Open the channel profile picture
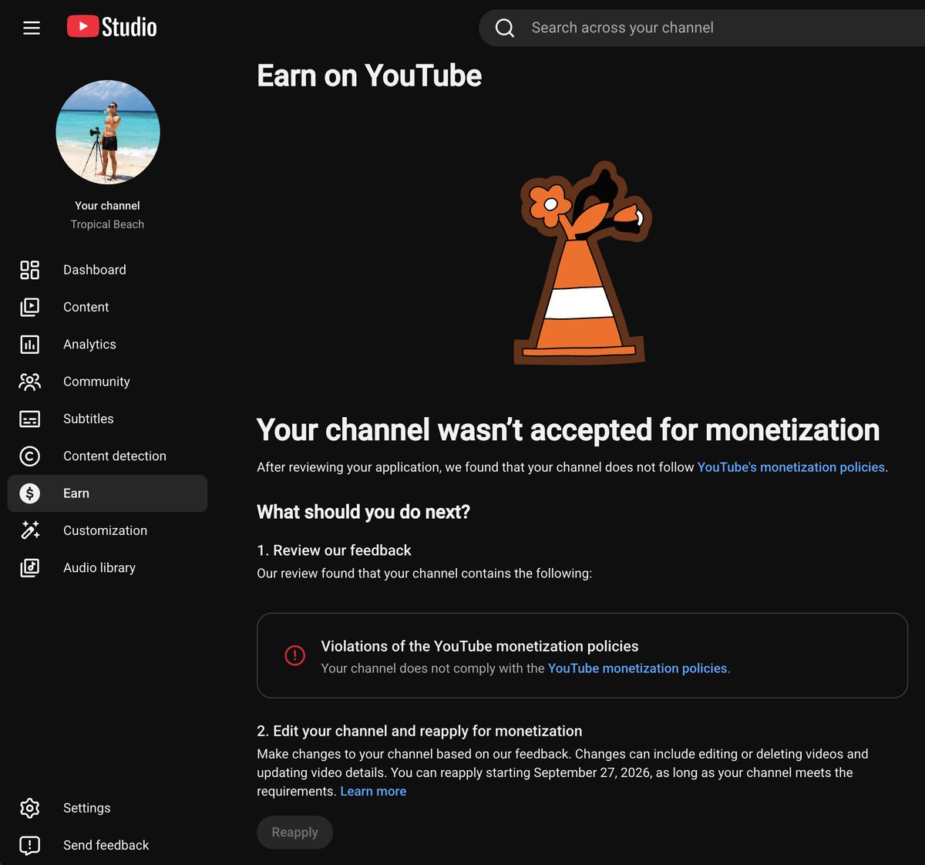The width and height of the screenshot is (925, 865). coord(108,132)
